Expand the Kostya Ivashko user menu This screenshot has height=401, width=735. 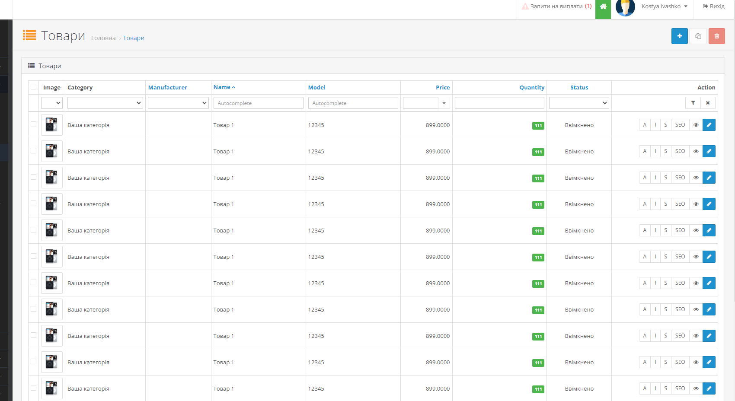664,6
